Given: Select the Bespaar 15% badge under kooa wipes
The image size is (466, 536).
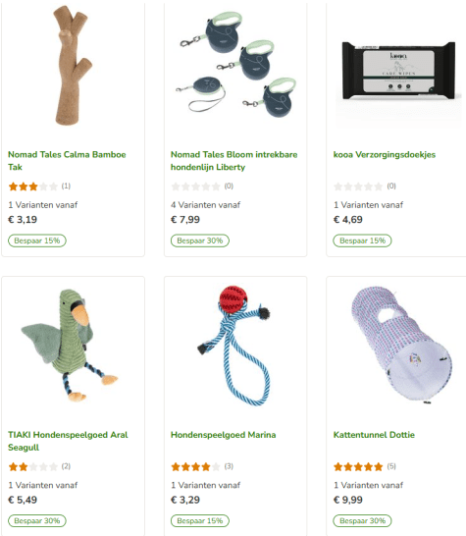Looking at the screenshot, I should click(362, 241).
